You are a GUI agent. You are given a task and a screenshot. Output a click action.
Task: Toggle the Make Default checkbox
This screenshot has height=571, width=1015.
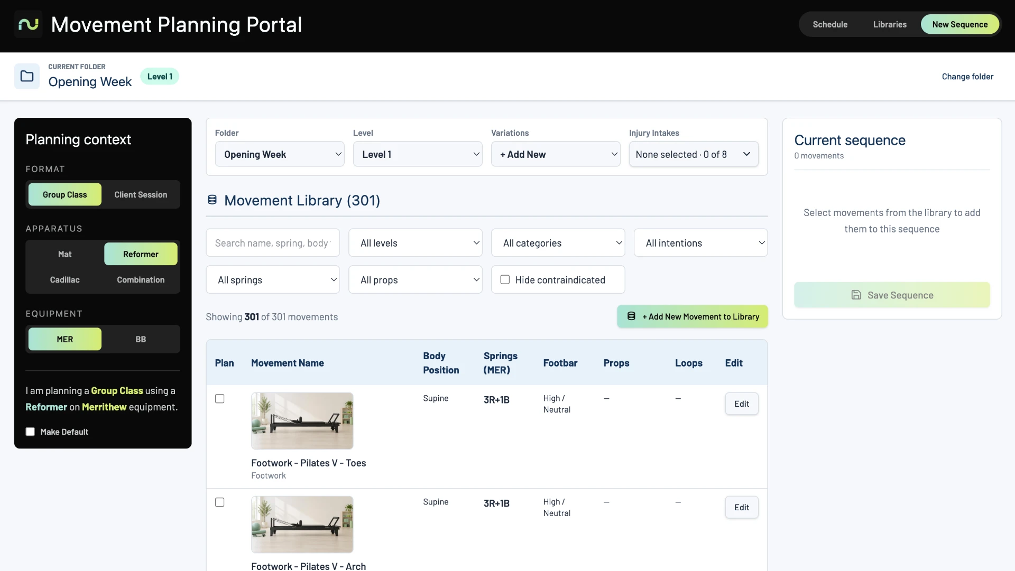(30, 432)
